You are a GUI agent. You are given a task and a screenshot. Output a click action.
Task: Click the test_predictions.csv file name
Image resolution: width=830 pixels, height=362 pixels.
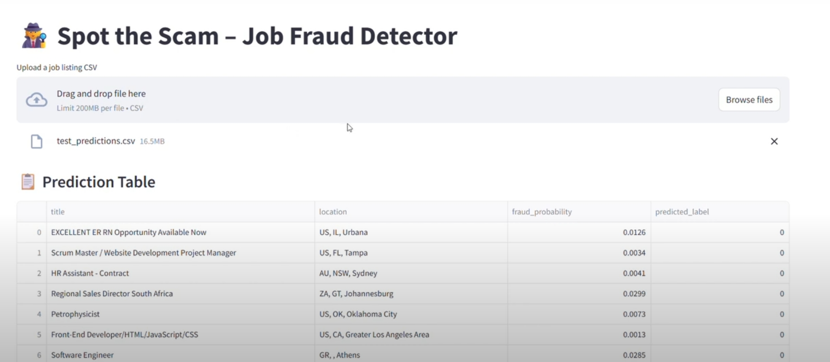[95, 141]
